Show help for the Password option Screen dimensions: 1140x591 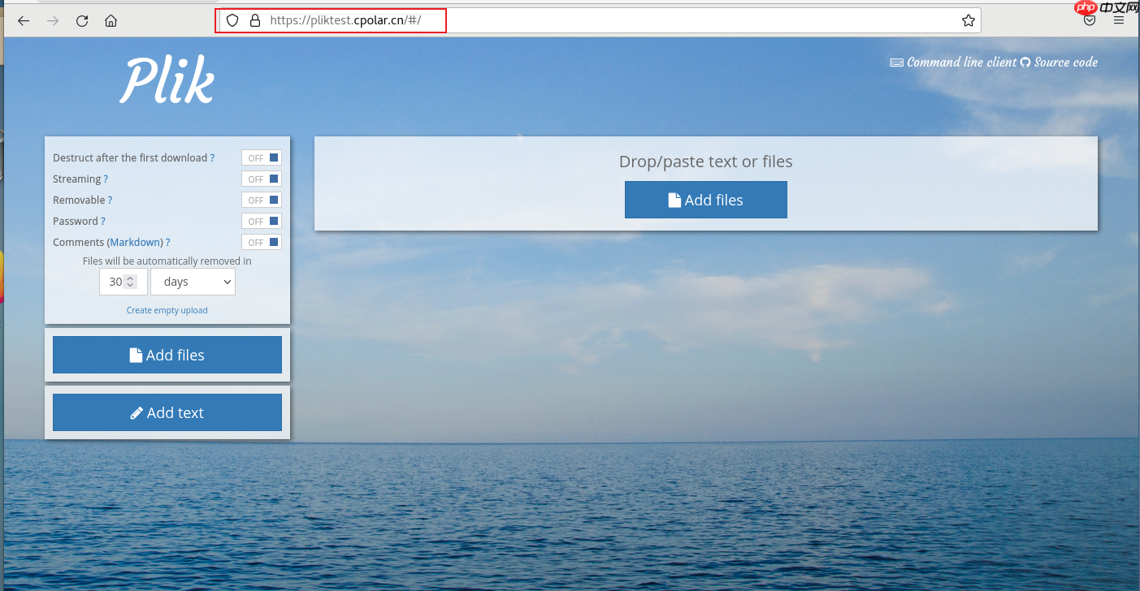103,221
